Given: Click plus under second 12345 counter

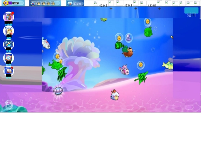Looking at the screenshot, I should [x=136, y=9].
